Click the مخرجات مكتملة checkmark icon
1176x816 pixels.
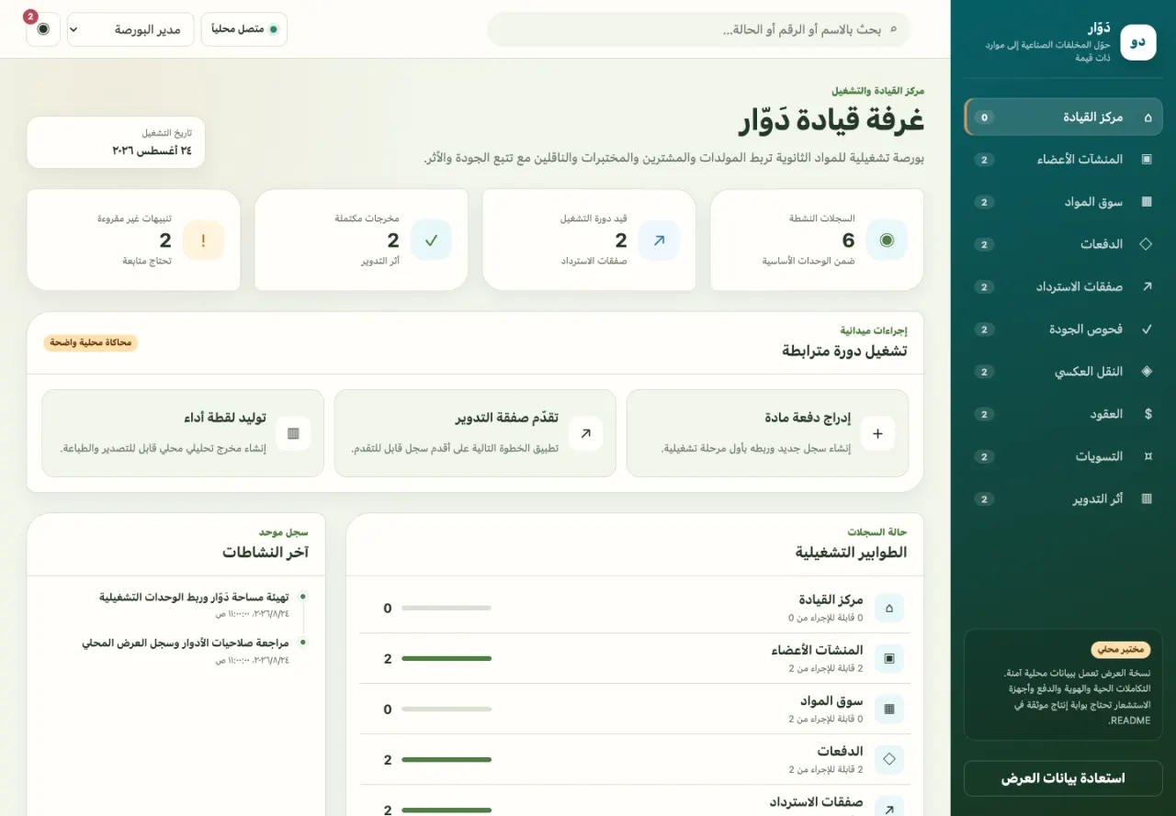(x=431, y=240)
